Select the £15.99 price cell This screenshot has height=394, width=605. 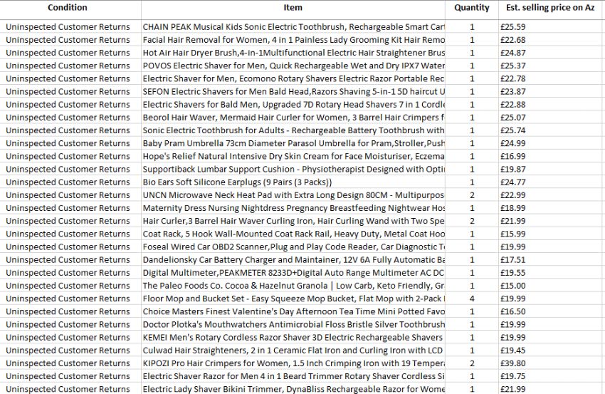click(552, 234)
